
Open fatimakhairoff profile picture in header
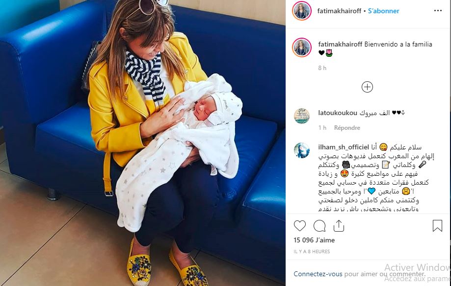[302, 11]
